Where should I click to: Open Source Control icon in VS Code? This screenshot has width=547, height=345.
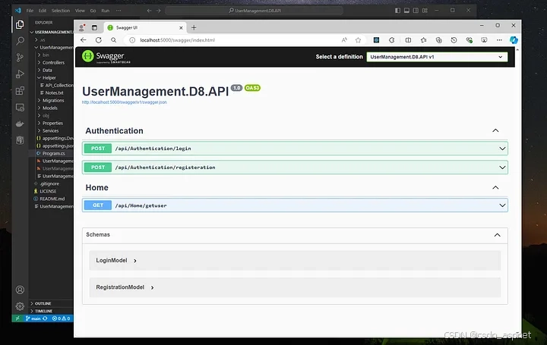click(20, 58)
